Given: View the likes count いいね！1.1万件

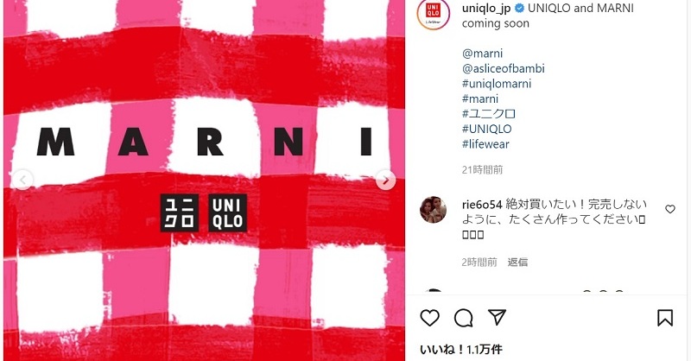Looking at the screenshot, I should tap(461, 350).
